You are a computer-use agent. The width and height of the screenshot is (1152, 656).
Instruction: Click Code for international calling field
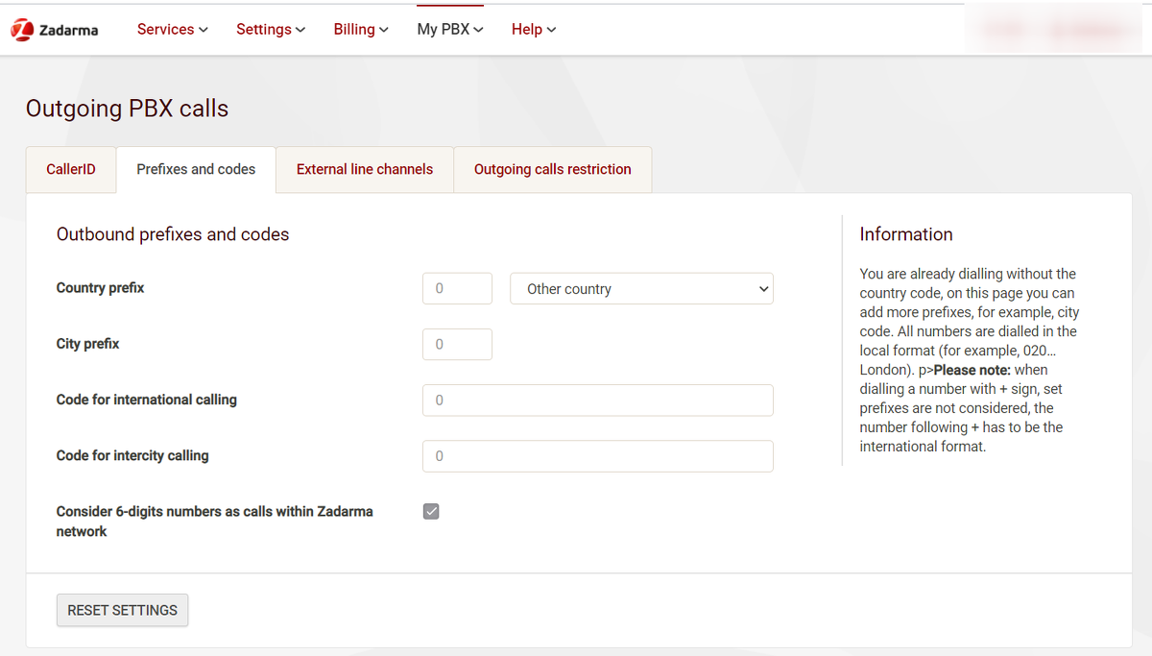pos(597,401)
